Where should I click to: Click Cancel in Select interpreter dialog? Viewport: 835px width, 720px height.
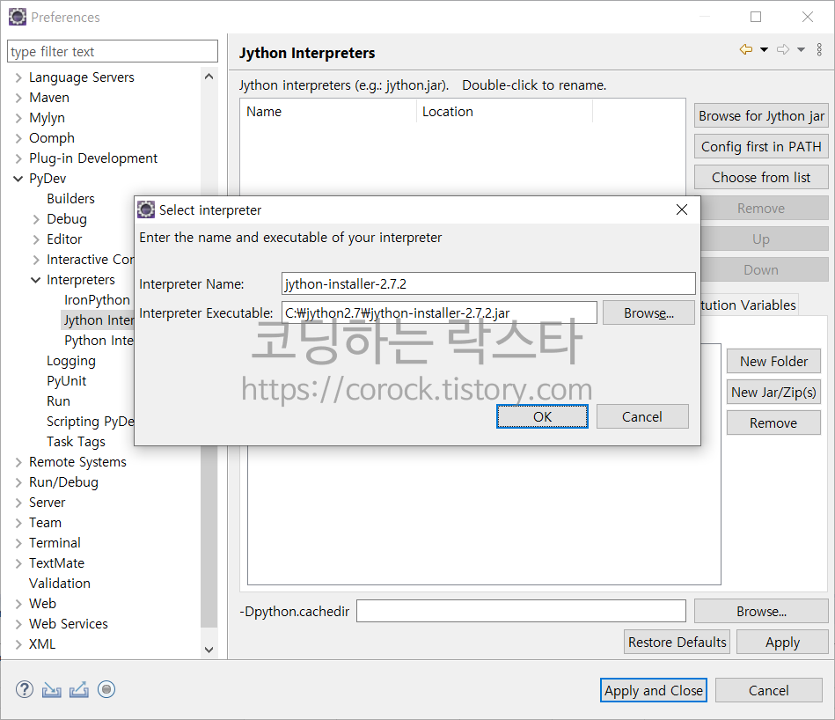(642, 416)
